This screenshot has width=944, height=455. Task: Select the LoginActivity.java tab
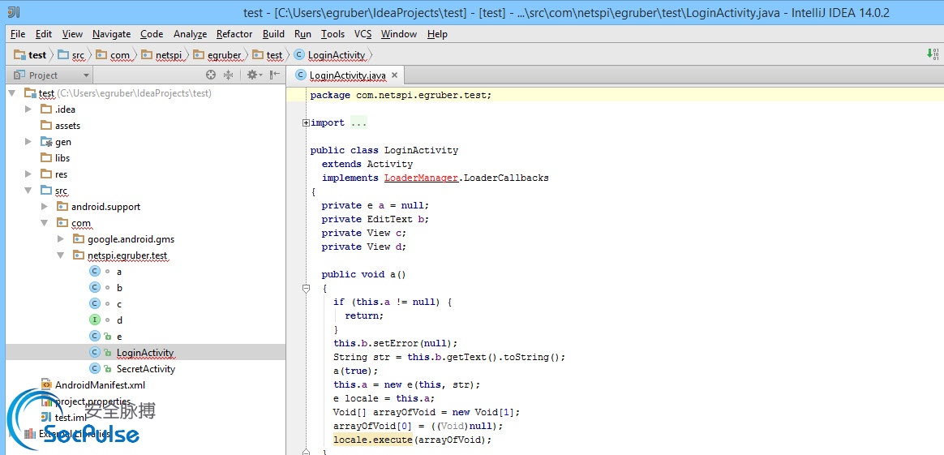[x=347, y=75]
